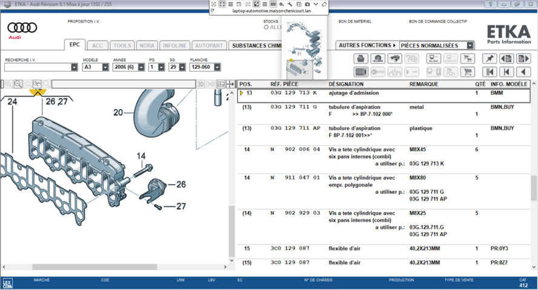
Task: Click the print icon in the toolbar
Action: [360, 59]
